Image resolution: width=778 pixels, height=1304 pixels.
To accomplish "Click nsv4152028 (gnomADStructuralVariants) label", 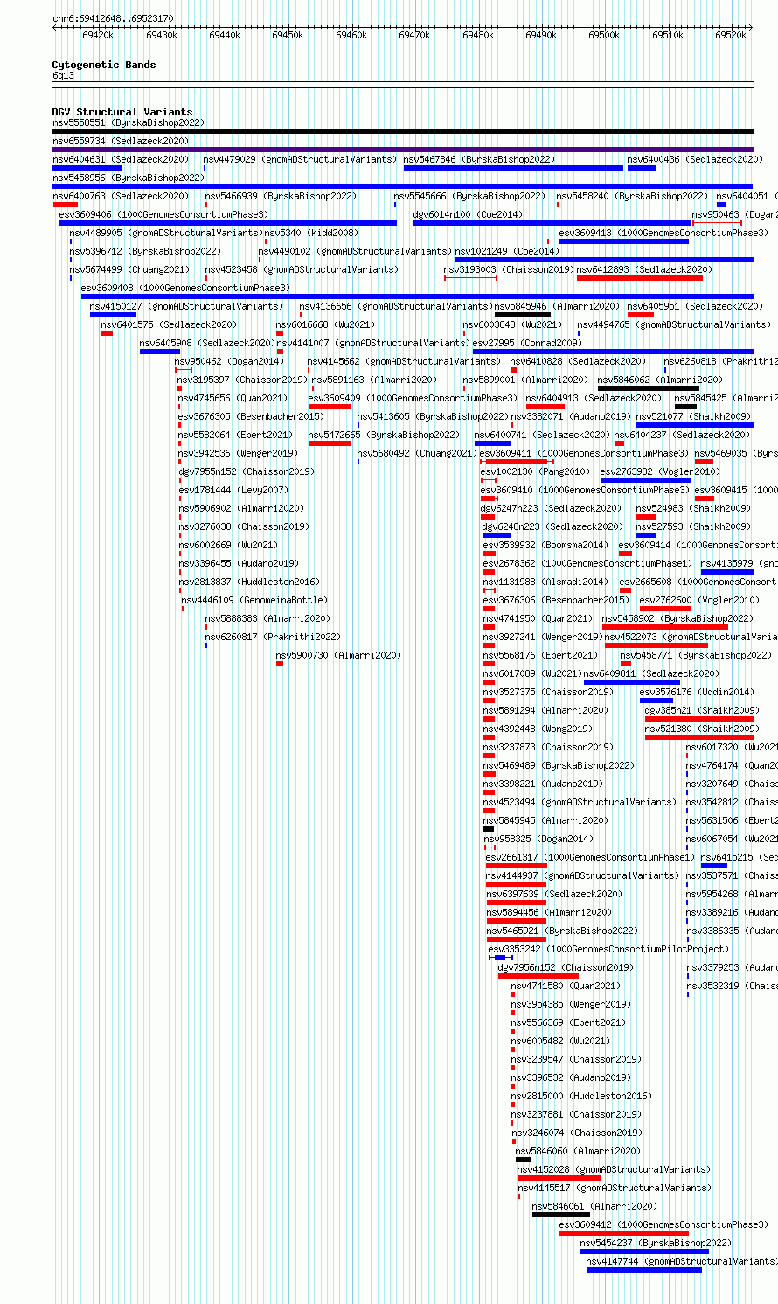I will (x=614, y=1170).
